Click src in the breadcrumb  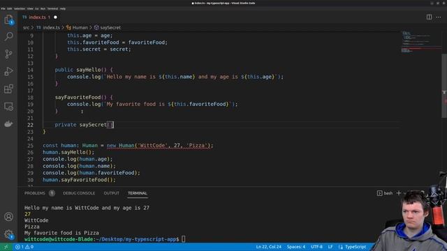click(x=26, y=28)
